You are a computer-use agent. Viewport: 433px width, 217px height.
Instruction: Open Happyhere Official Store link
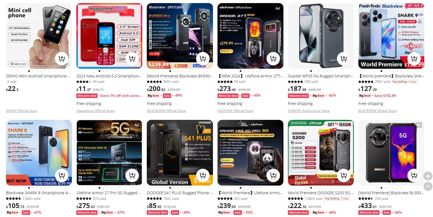point(96,111)
